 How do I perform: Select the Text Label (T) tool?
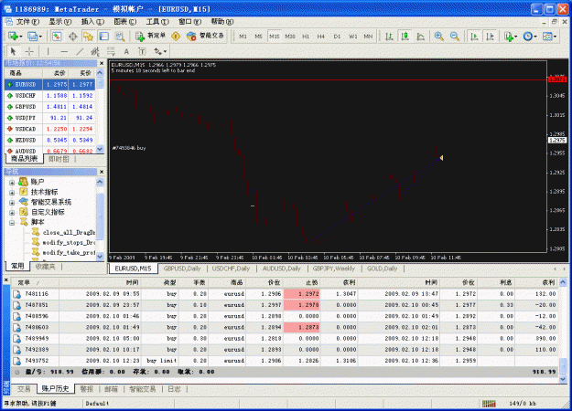point(142,51)
